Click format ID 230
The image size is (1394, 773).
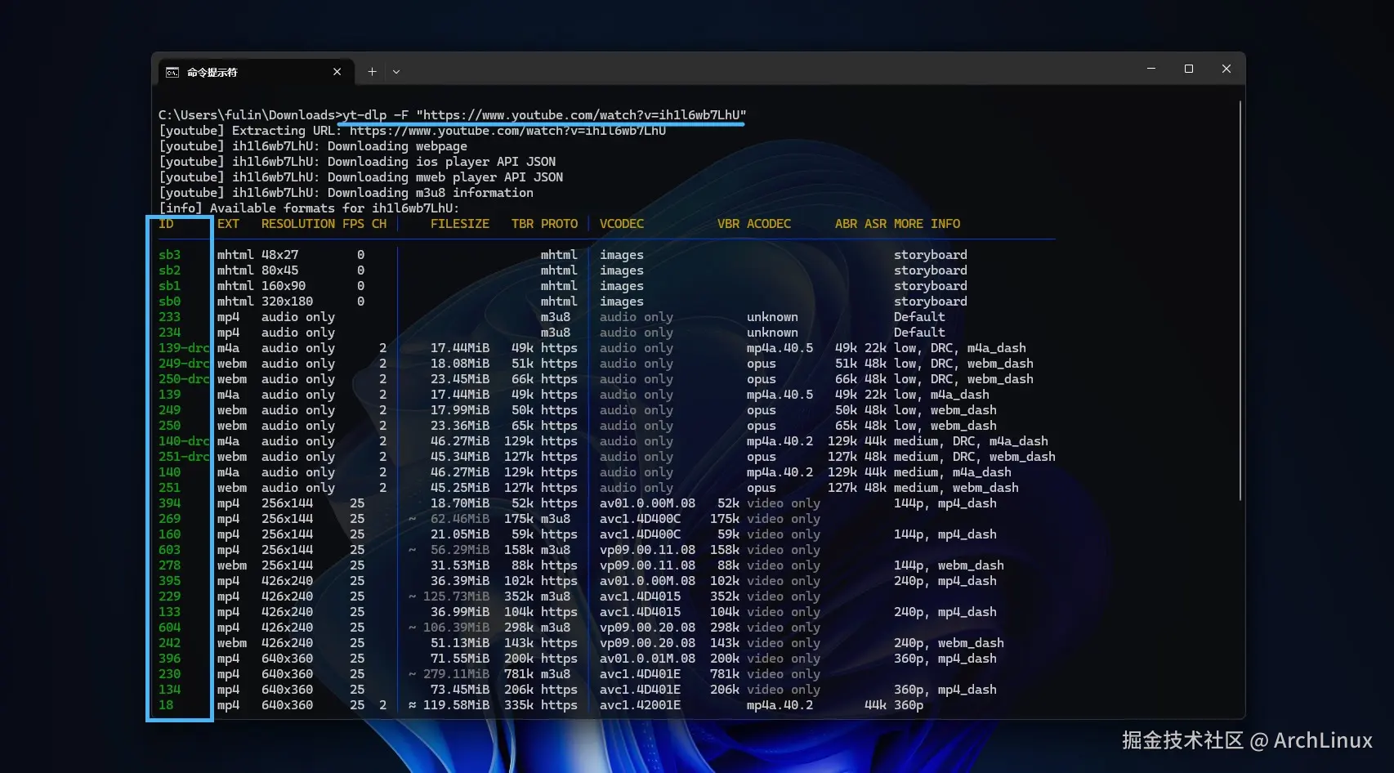pos(169,674)
